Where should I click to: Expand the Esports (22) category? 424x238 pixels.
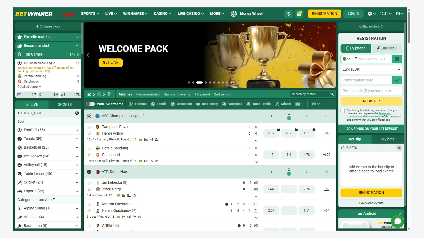coord(77,191)
